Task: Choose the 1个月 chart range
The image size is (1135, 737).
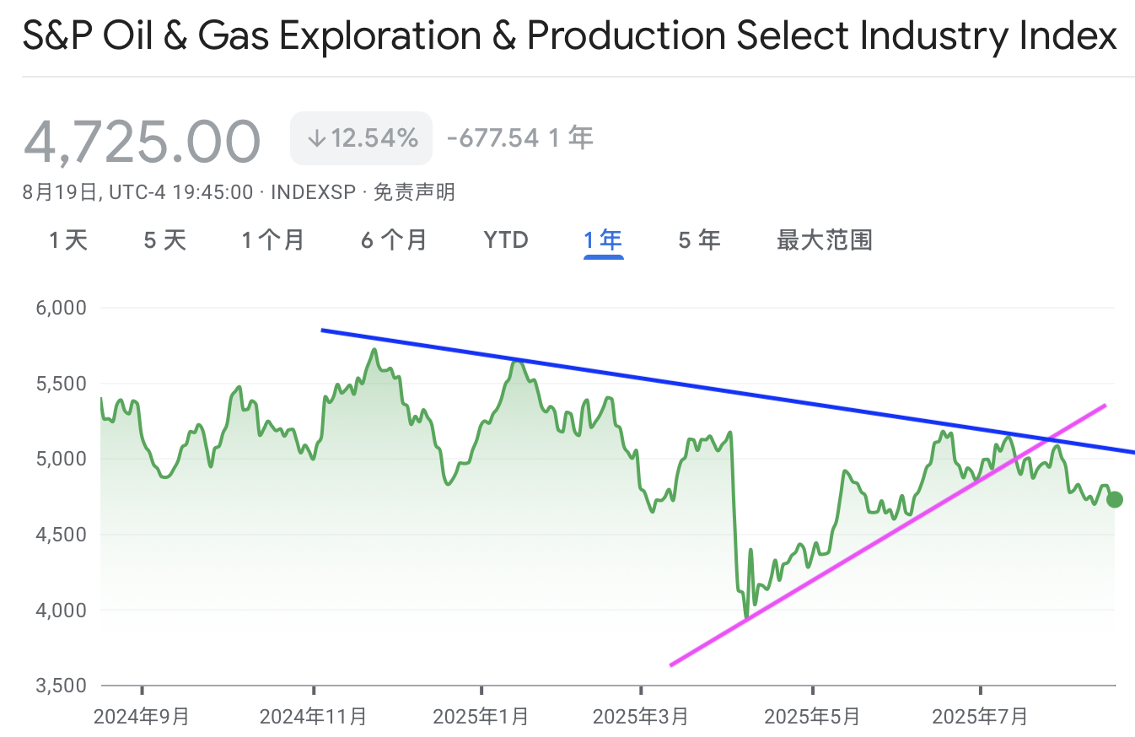Action: 272,240
